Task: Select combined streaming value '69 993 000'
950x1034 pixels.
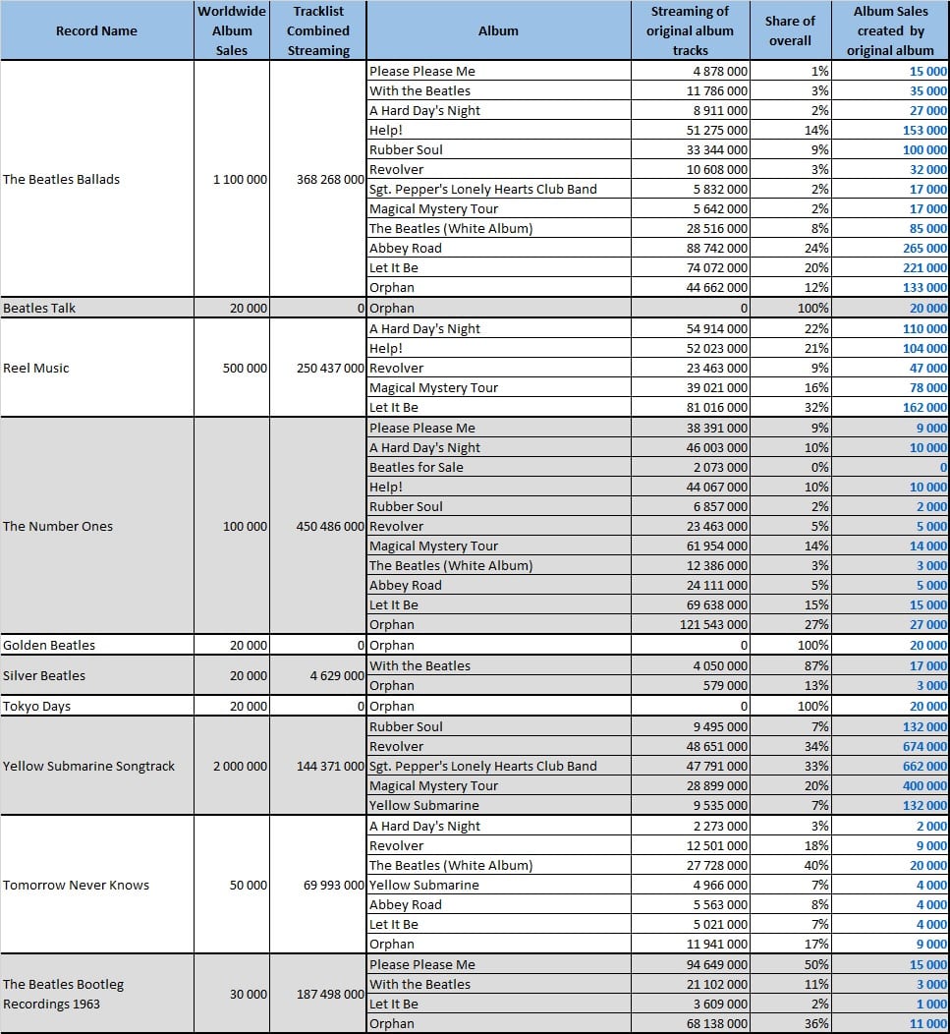Action: pos(334,885)
